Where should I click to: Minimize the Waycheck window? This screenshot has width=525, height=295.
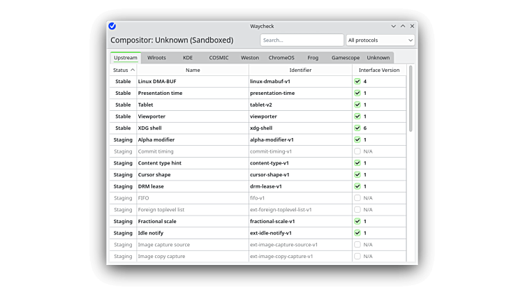click(x=394, y=26)
